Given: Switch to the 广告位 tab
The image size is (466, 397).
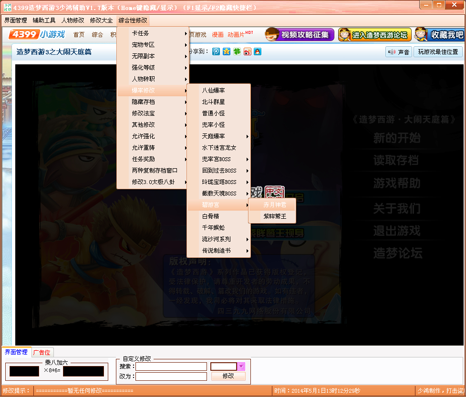Looking at the screenshot, I should pos(41,353).
